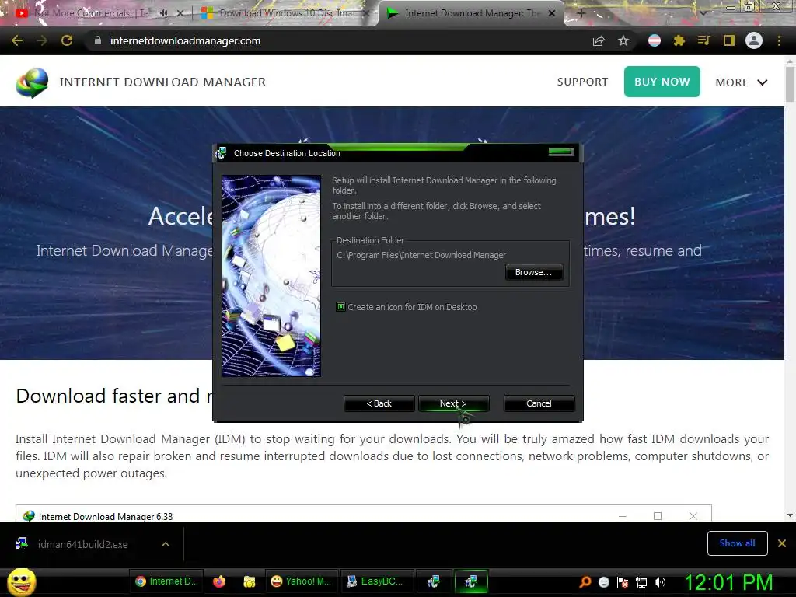This screenshot has height=597, width=796.
Task: Toggle the browser side panel
Action: pyautogui.click(x=729, y=40)
